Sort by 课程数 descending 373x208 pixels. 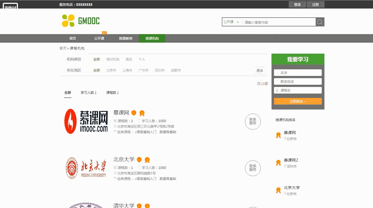(113, 93)
